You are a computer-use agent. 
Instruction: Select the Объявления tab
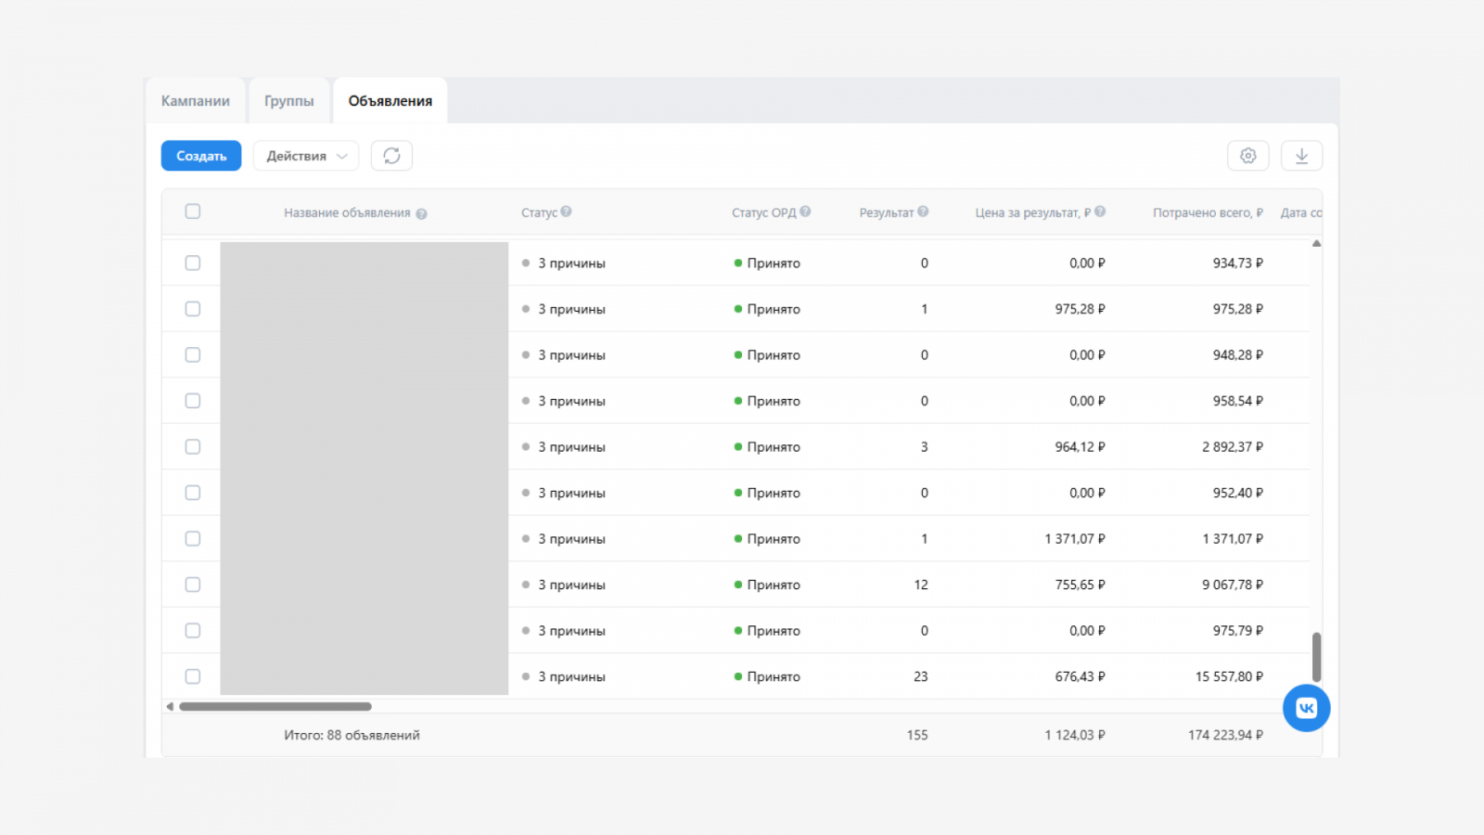(x=390, y=101)
